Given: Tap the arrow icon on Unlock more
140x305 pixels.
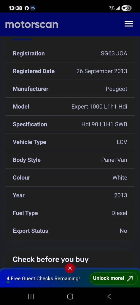Looking at the screenshot, I should (130, 278).
